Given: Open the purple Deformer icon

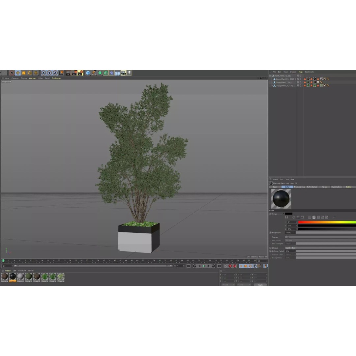Looking at the screenshot, I should (112, 73).
